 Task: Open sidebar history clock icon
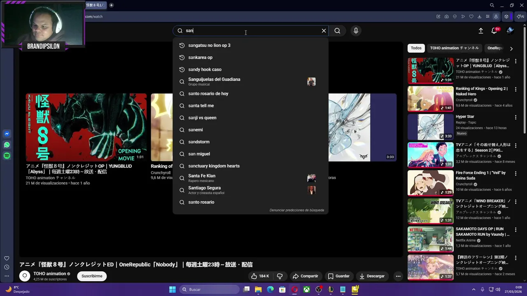coord(7,267)
